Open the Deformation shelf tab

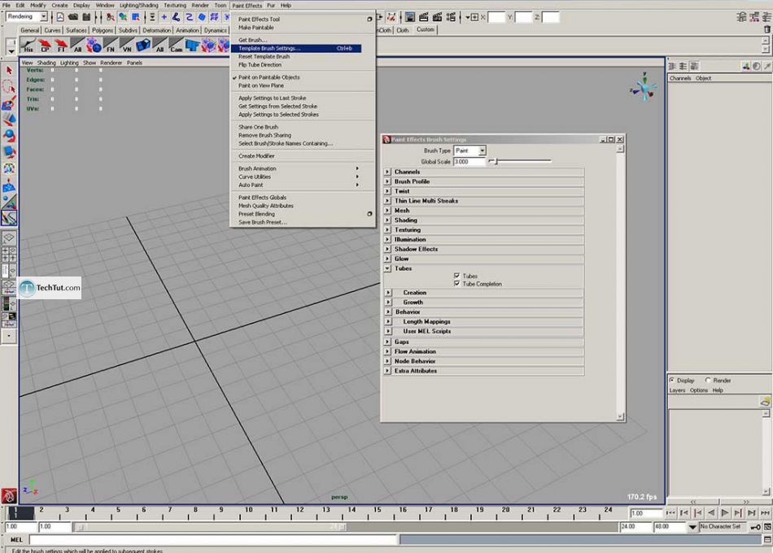click(x=157, y=30)
